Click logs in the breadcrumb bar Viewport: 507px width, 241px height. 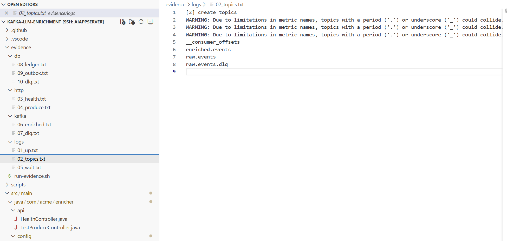pyautogui.click(x=197, y=4)
